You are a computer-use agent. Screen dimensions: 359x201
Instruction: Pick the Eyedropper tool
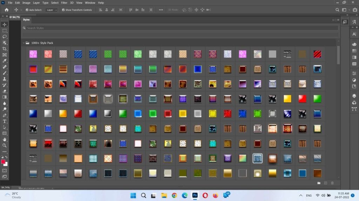pos(5,61)
